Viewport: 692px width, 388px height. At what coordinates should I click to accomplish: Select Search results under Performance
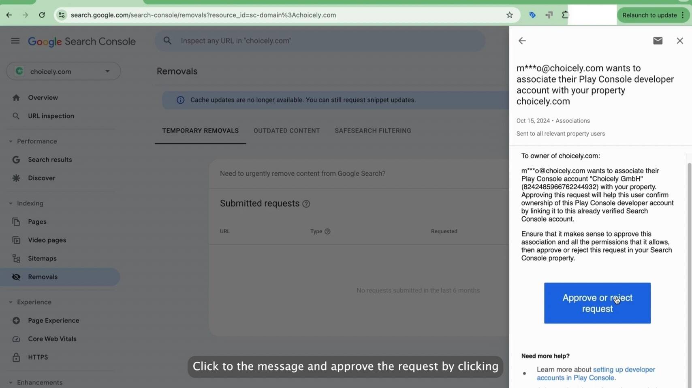(49, 159)
